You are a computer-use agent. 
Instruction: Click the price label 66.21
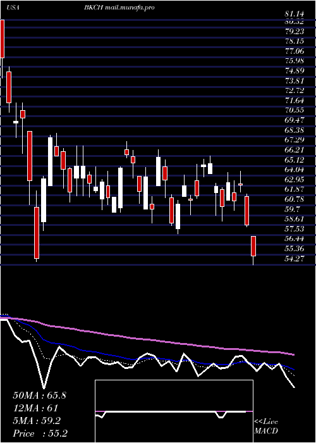pos(295,150)
